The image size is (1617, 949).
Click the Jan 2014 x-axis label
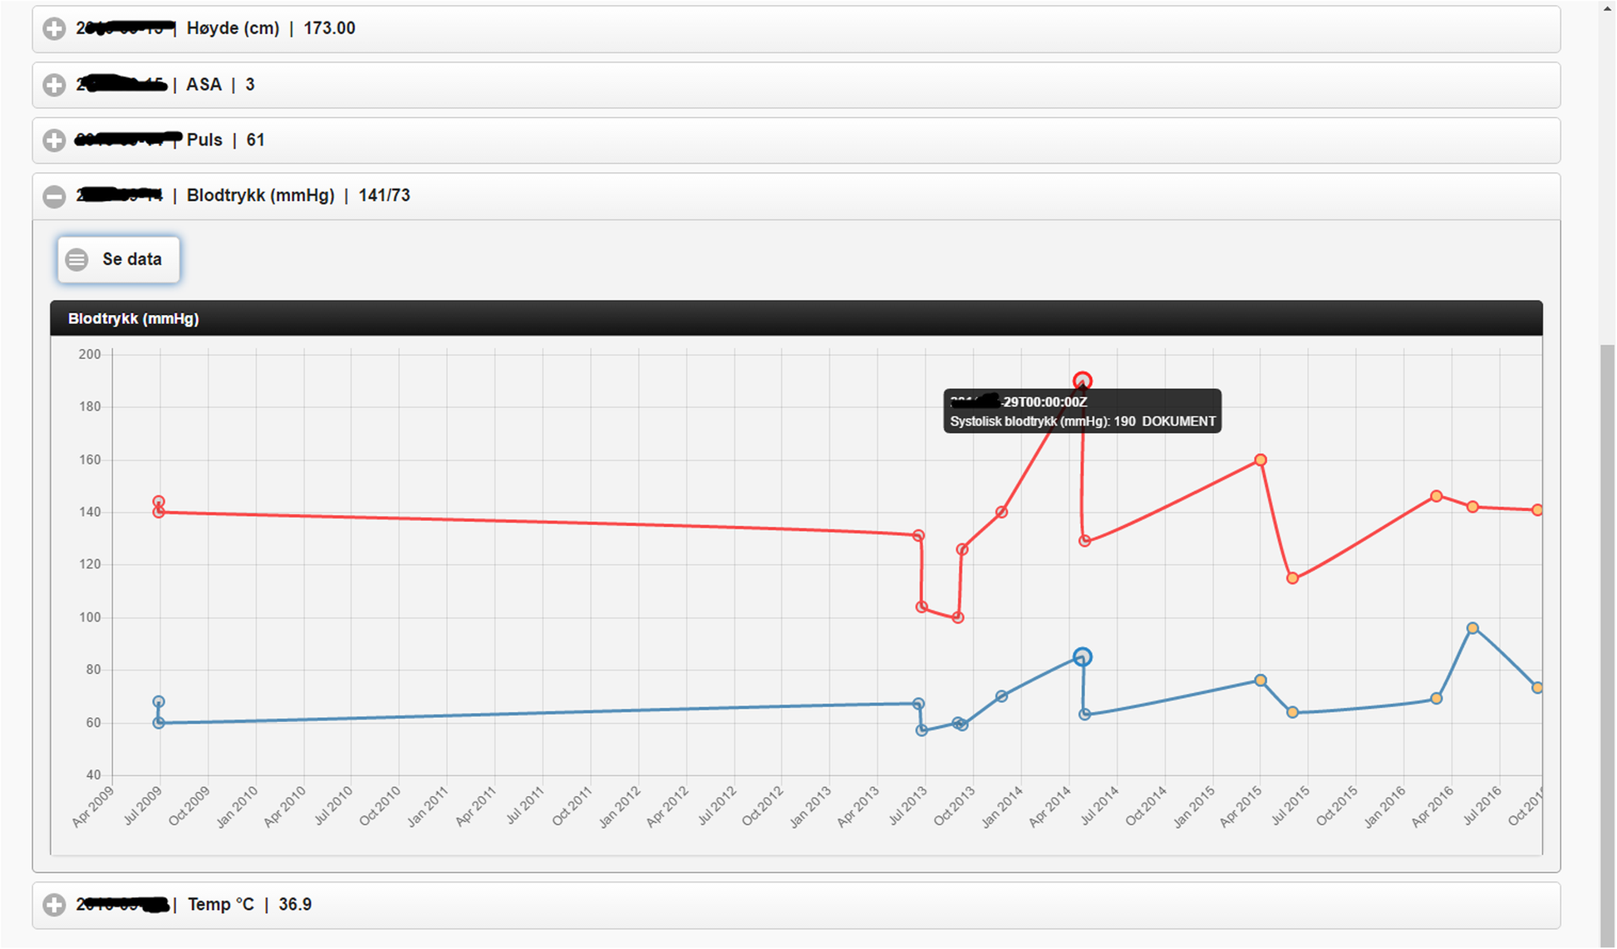point(1003,807)
